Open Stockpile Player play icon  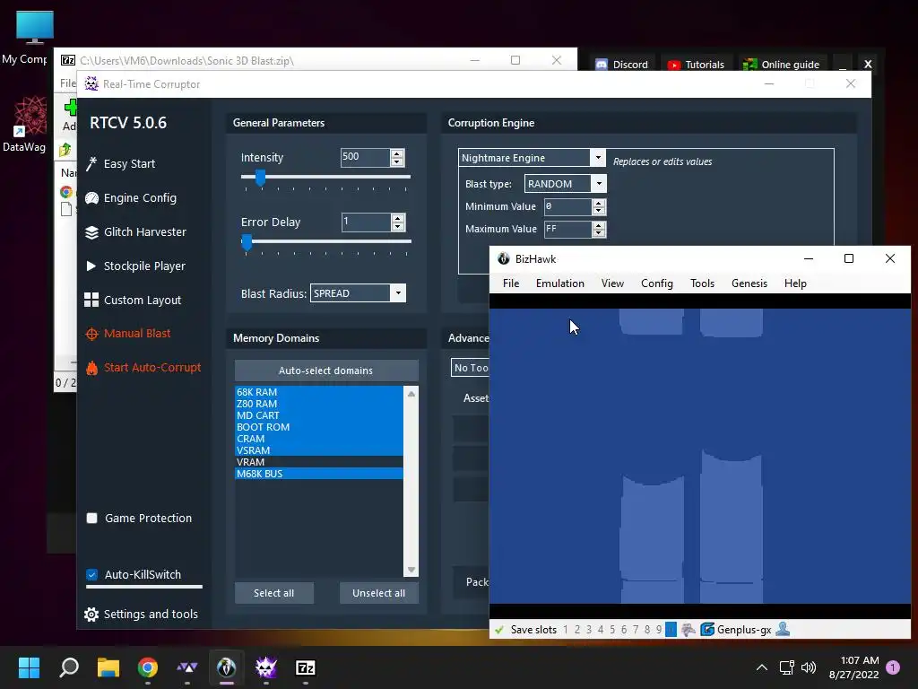point(91,266)
